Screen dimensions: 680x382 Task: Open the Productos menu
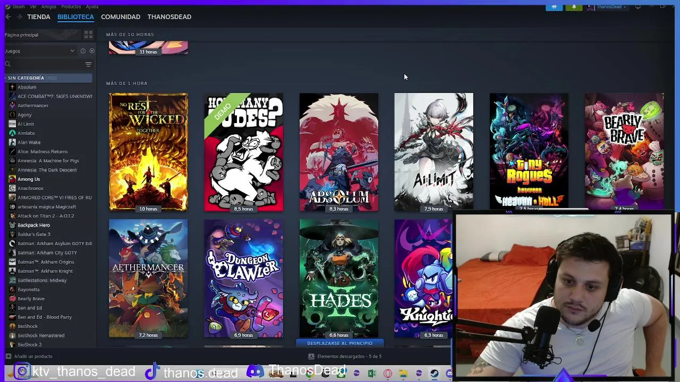pos(71,7)
